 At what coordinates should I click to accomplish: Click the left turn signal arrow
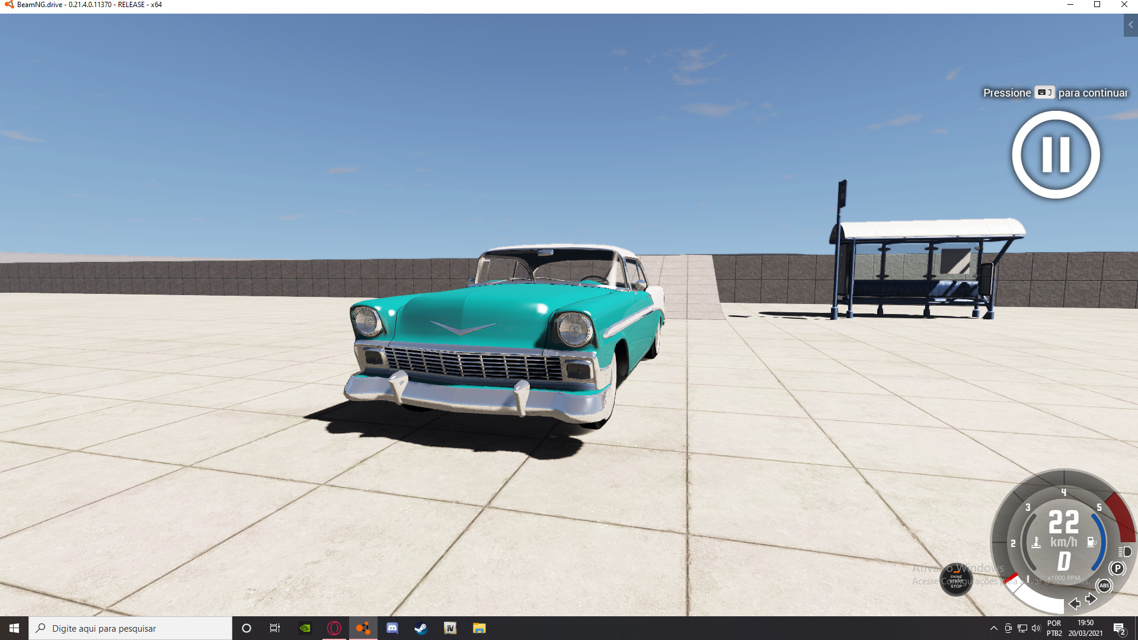click(1074, 603)
